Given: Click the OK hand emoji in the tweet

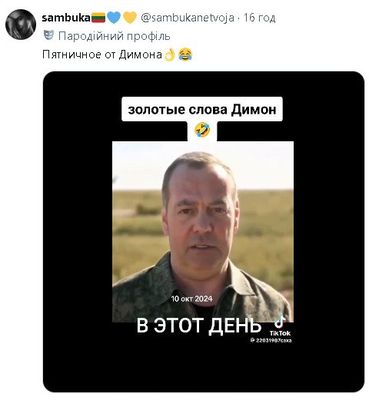Looking at the screenshot, I should [x=170, y=55].
